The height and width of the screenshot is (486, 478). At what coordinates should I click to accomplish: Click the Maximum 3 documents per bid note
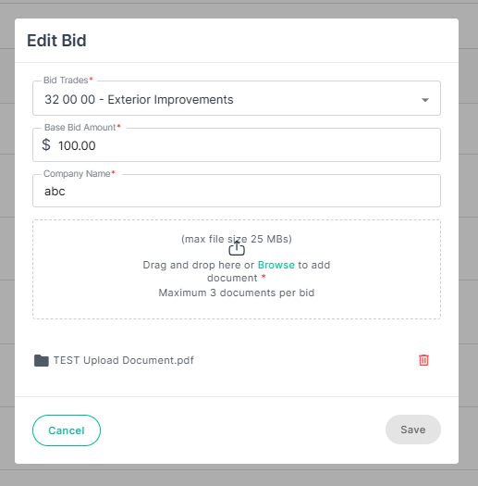click(x=237, y=293)
